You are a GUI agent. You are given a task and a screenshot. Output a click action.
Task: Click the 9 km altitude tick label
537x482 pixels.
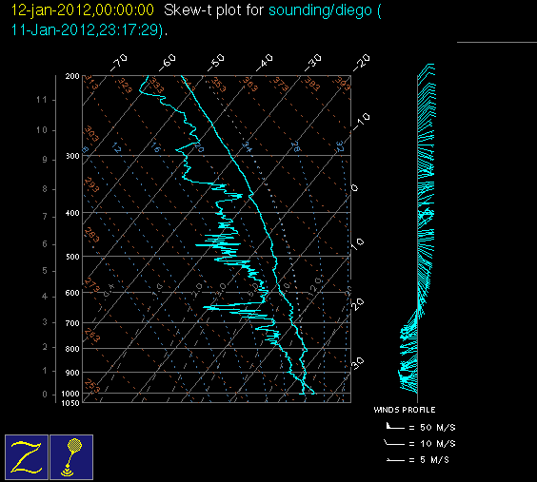pyautogui.click(x=45, y=160)
